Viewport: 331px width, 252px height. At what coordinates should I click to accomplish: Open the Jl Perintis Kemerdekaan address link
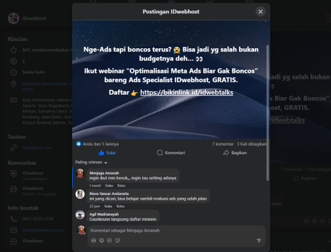[x=47, y=87]
